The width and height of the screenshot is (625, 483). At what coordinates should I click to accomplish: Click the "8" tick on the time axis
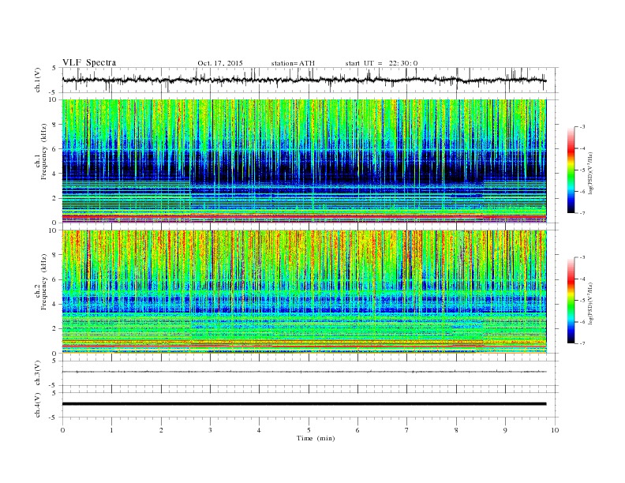click(456, 430)
